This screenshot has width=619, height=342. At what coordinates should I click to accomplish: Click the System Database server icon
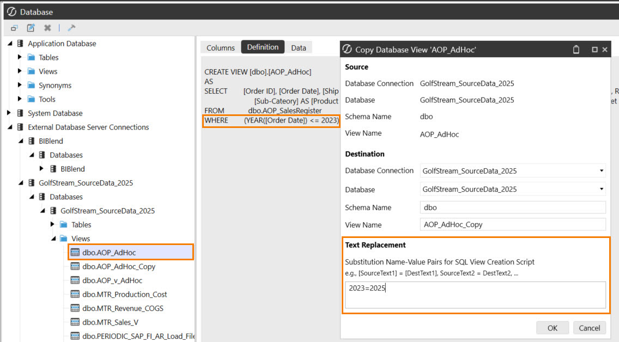[20, 113]
